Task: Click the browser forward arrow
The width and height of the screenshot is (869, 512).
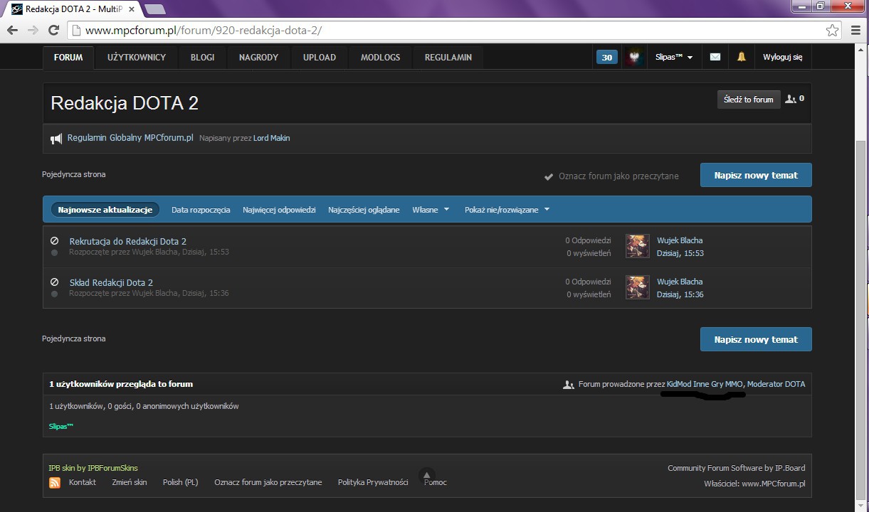Action: tap(33, 31)
